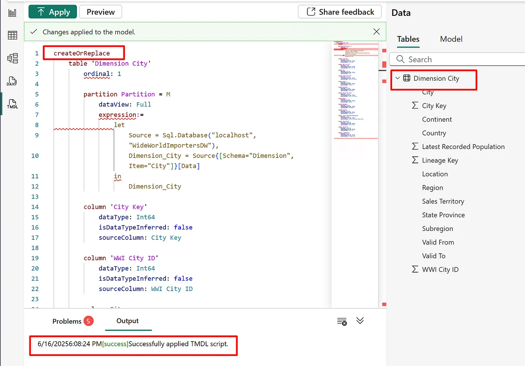Screen dimensions: 525x366
Task: Switch to the Table data view icon
Action: pyautogui.click(x=12, y=35)
